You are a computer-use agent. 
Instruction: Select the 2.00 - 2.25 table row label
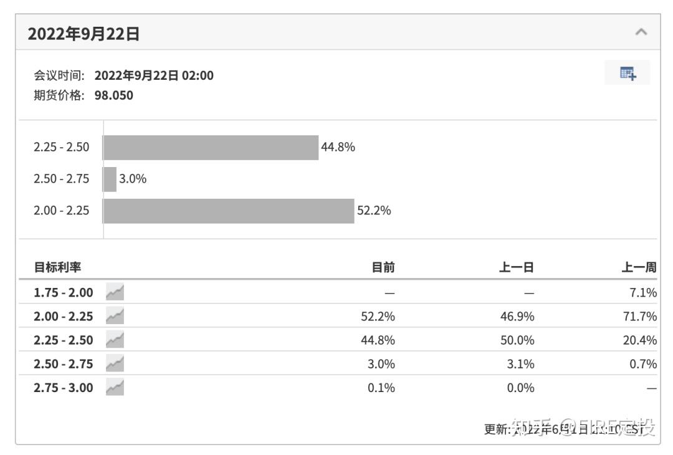click(63, 316)
